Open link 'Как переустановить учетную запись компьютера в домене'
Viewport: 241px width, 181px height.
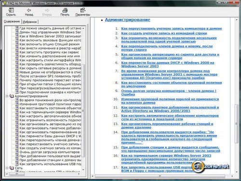(x=172, y=28)
